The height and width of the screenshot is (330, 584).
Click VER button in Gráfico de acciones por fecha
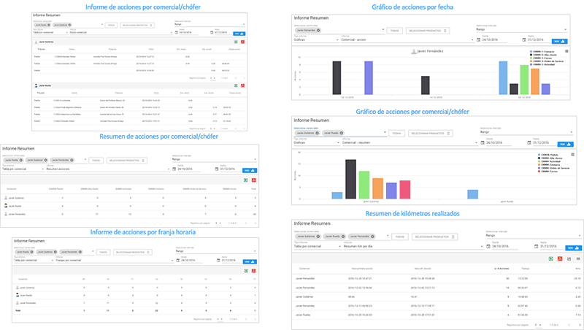pyautogui.click(x=559, y=42)
